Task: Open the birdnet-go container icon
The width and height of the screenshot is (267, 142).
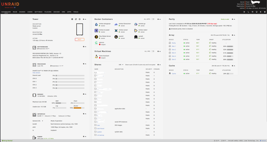Action: pos(136,24)
